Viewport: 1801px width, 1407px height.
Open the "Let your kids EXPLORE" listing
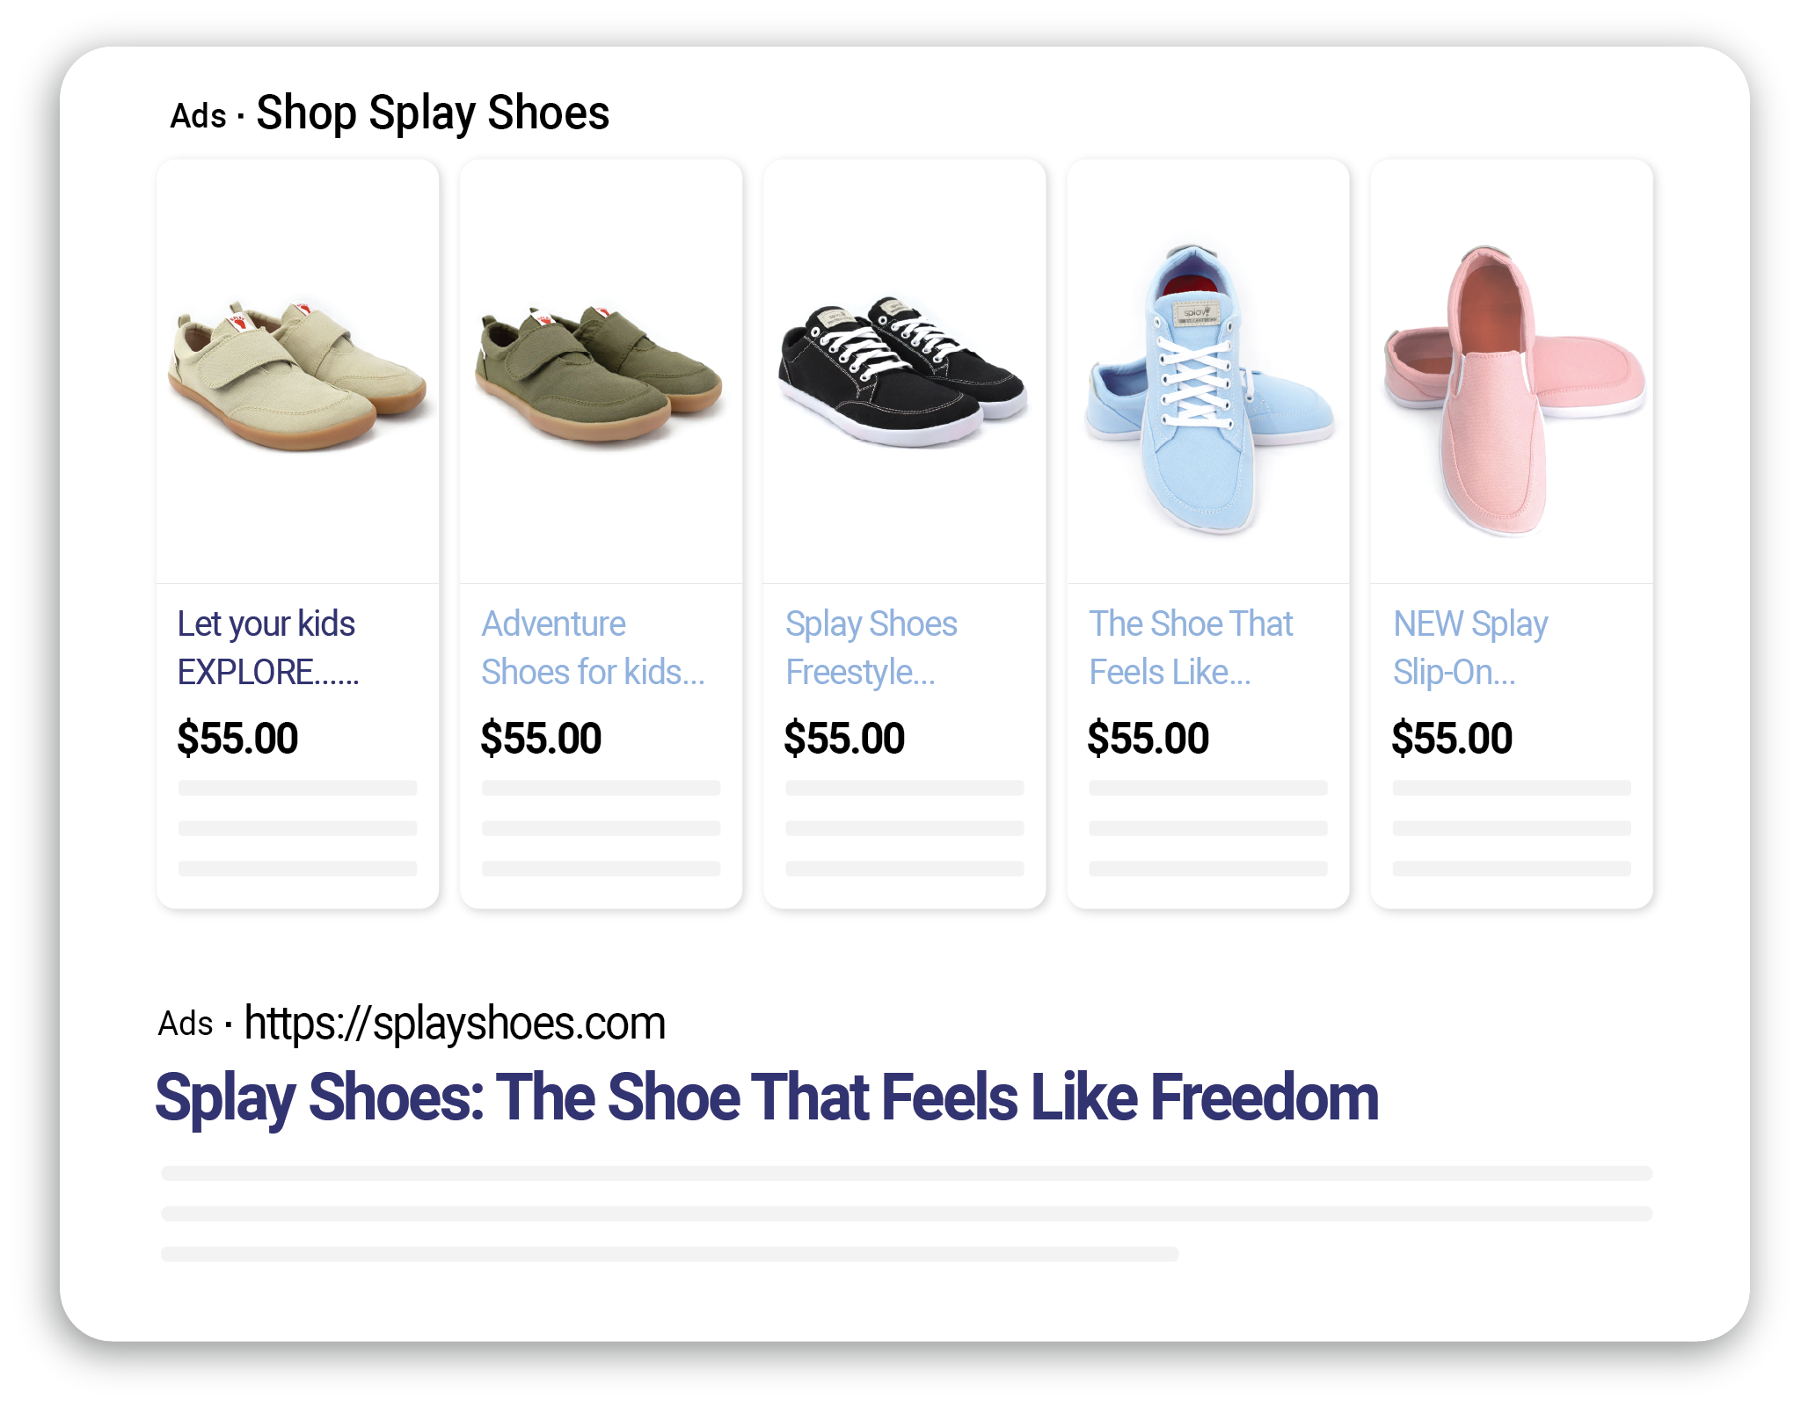tap(267, 647)
